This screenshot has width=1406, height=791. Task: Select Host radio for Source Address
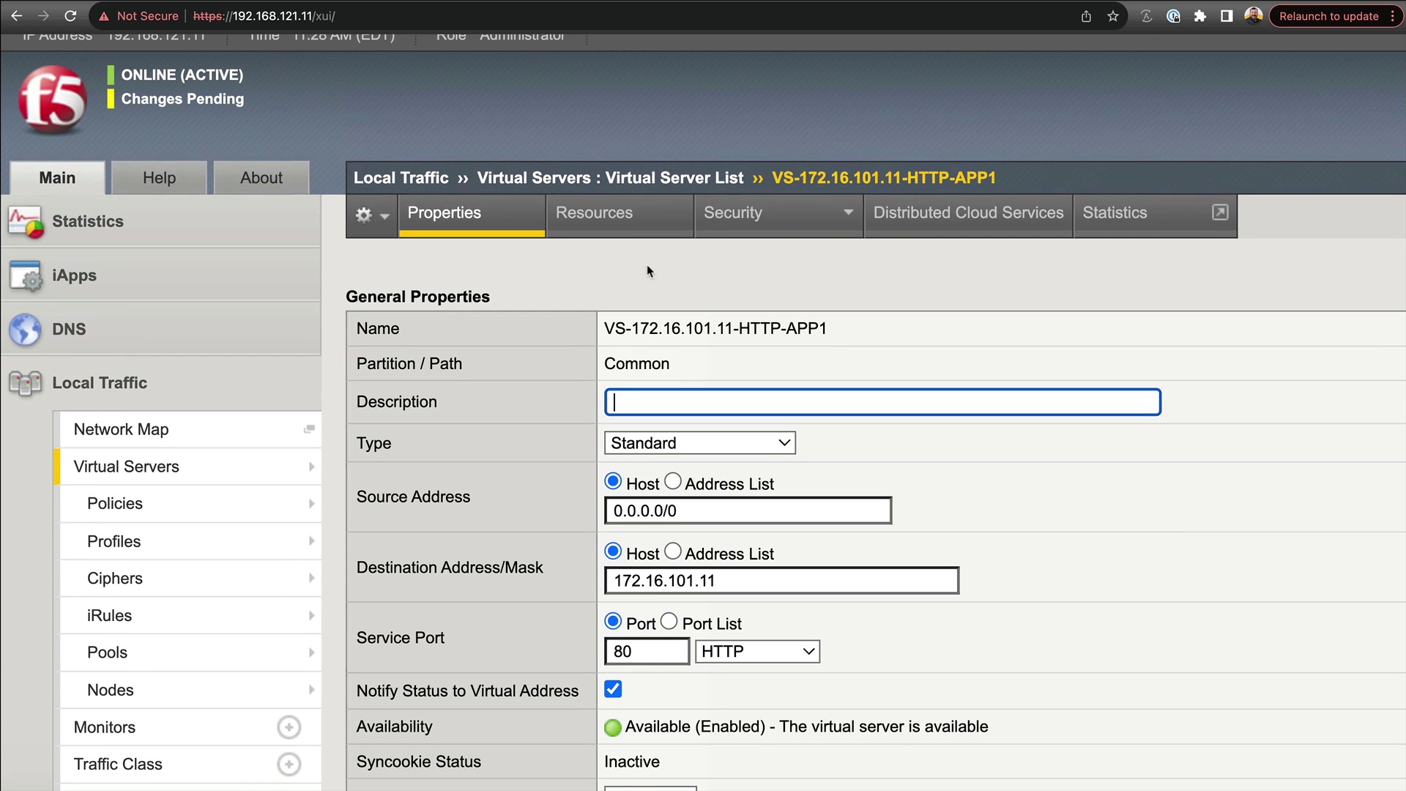[613, 482]
